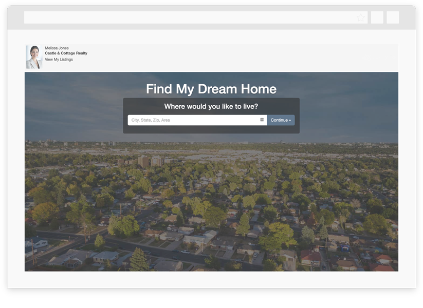Image resolution: width=423 pixels, height=308 pixels.
Task: Click Castle & Cottage Realty text
Action: [x=66, y=53]
